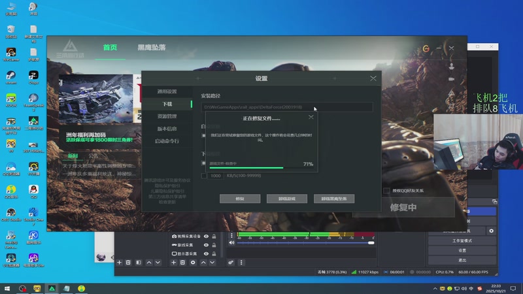
Task: Click Delta Force launcher icon in taskbar
Action: (52, 288)
